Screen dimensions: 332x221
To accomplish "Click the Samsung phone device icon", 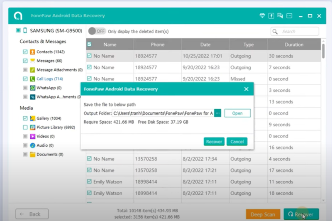I will (x=25, y=30).
